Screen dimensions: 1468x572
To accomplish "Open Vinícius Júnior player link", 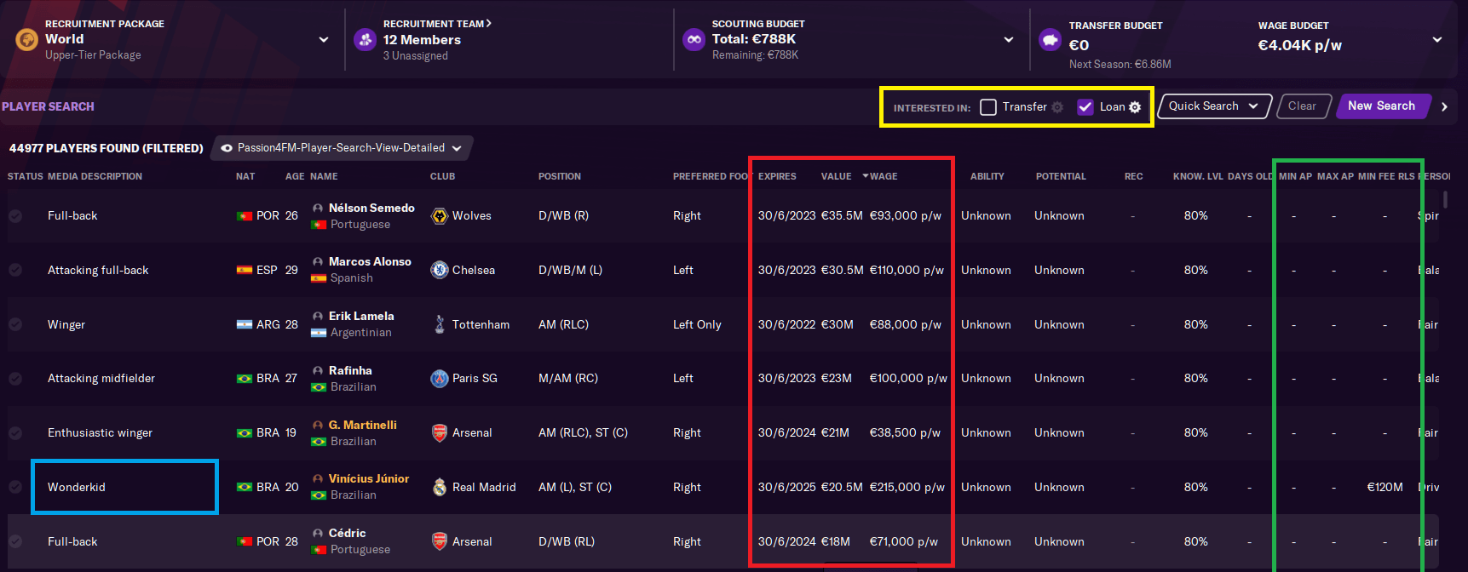I will [369, 478].
